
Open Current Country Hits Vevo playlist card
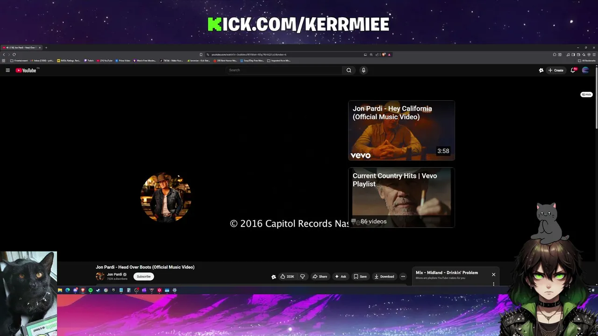pyautogui.click(x=401, y=197)
